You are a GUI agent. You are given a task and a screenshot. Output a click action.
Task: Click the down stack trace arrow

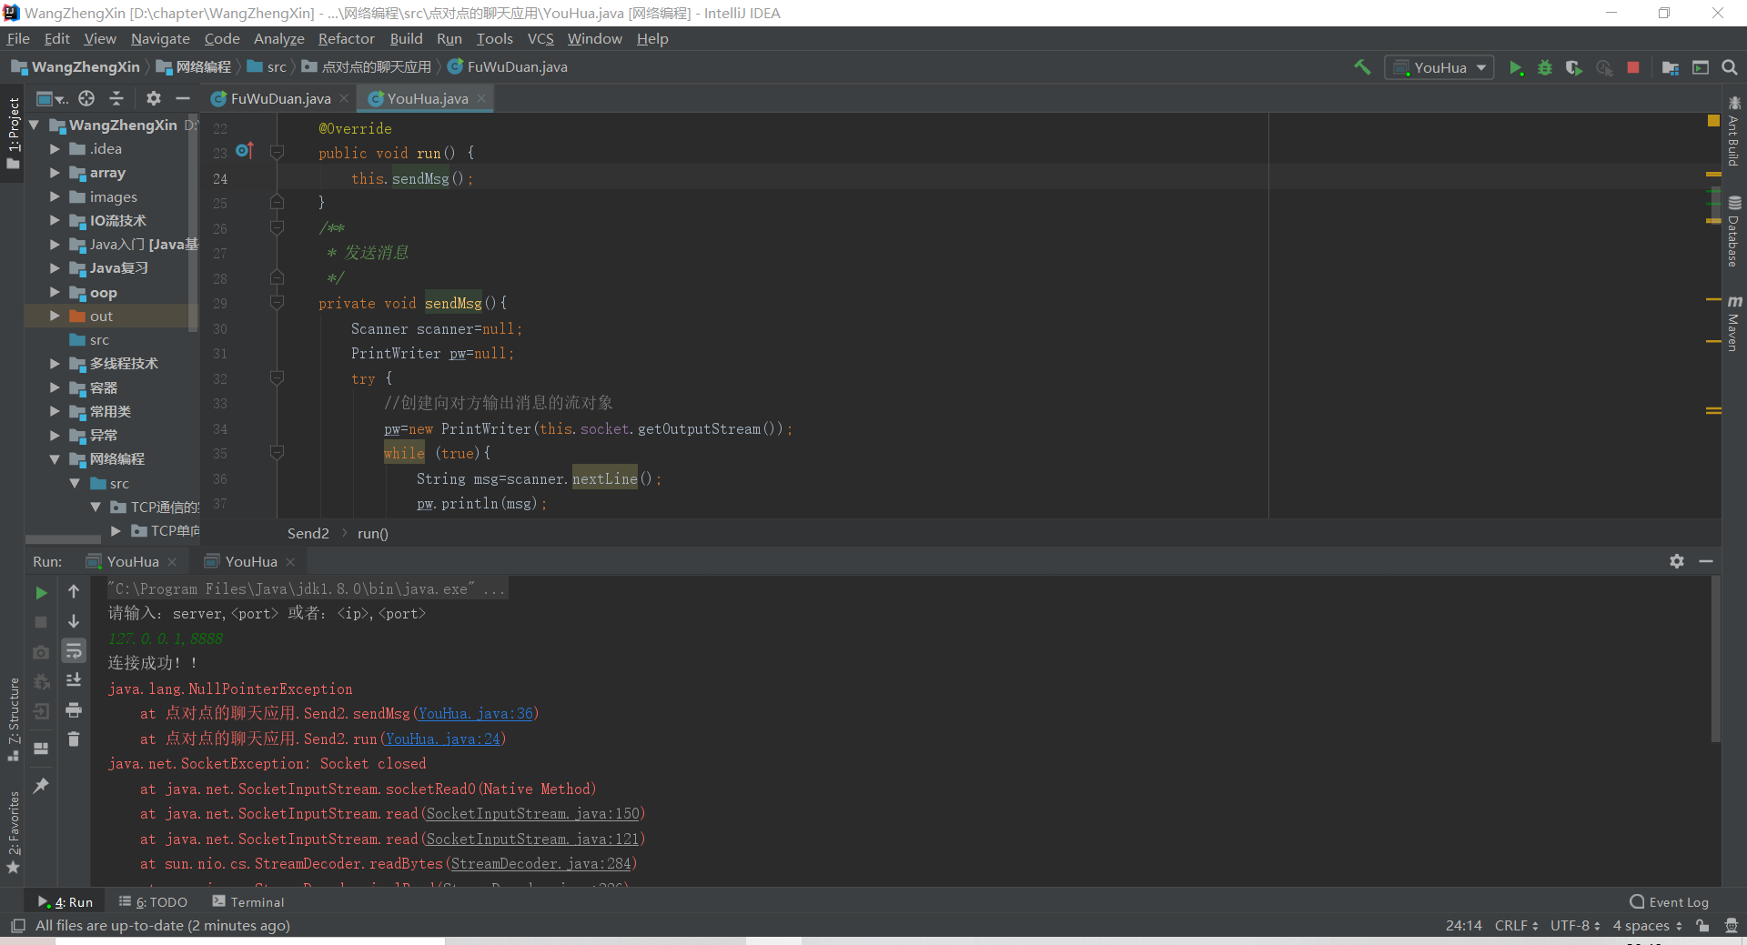(74, 621)
